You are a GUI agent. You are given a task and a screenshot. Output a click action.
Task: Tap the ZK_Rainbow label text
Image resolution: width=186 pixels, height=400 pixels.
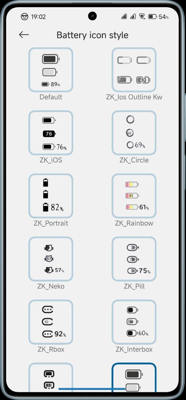tap(134, 223)
